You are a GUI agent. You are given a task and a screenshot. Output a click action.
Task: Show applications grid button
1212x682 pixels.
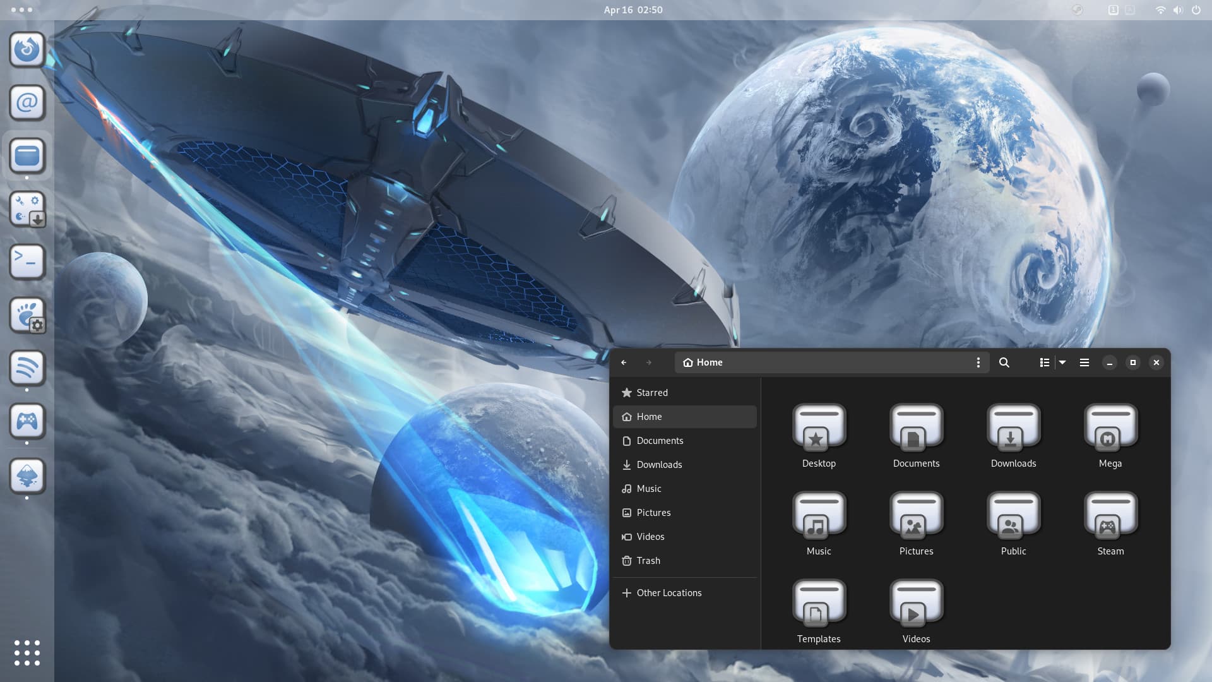click(x=27, y=653)
